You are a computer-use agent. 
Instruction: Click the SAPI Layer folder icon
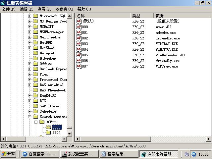[x=35, y=106]
